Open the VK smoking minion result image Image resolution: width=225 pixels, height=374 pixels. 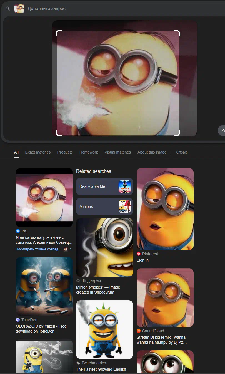pyautogui.click(x=44, y=198)
